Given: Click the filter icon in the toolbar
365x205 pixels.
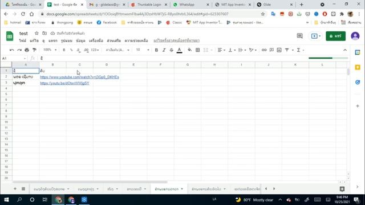Looking at the screenshot, I should pos(287,50).
